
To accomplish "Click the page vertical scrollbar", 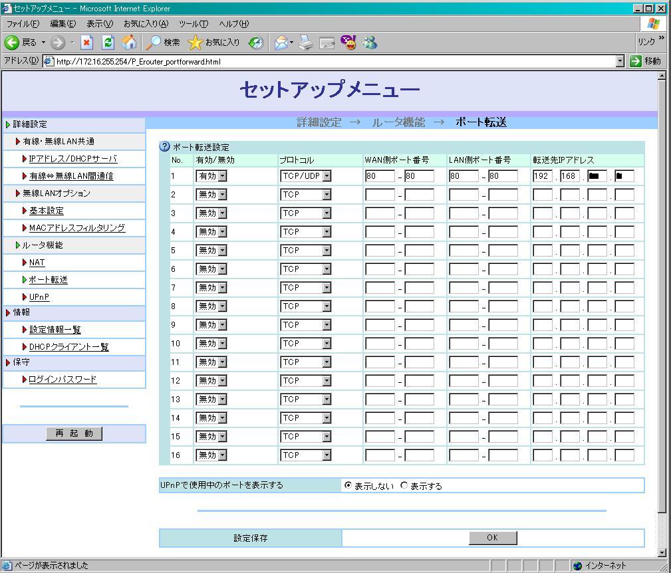I will (x=662, y=296).
